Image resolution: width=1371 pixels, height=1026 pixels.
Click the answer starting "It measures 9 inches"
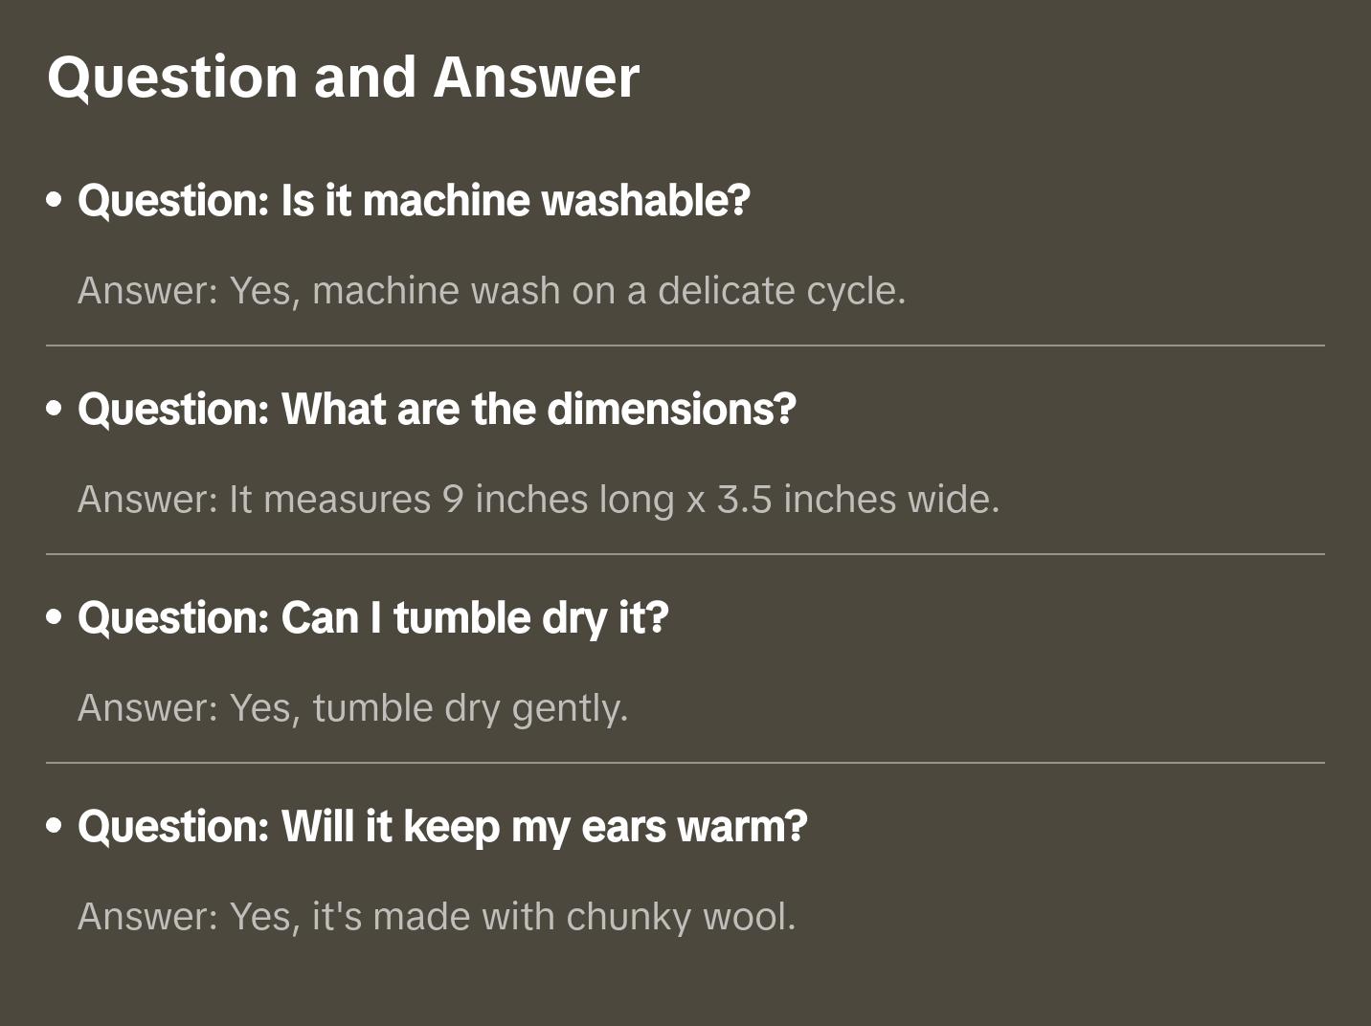[538, 500]
